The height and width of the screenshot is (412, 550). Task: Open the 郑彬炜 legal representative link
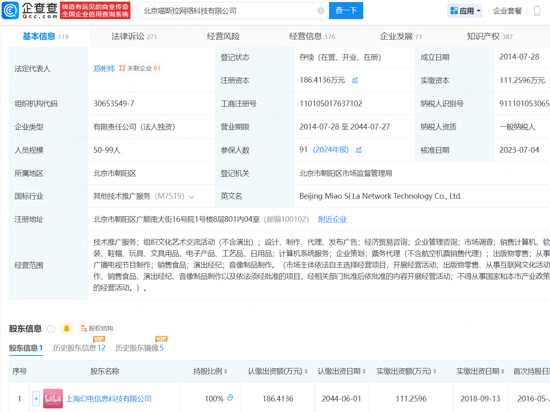(x=104, y=69)
